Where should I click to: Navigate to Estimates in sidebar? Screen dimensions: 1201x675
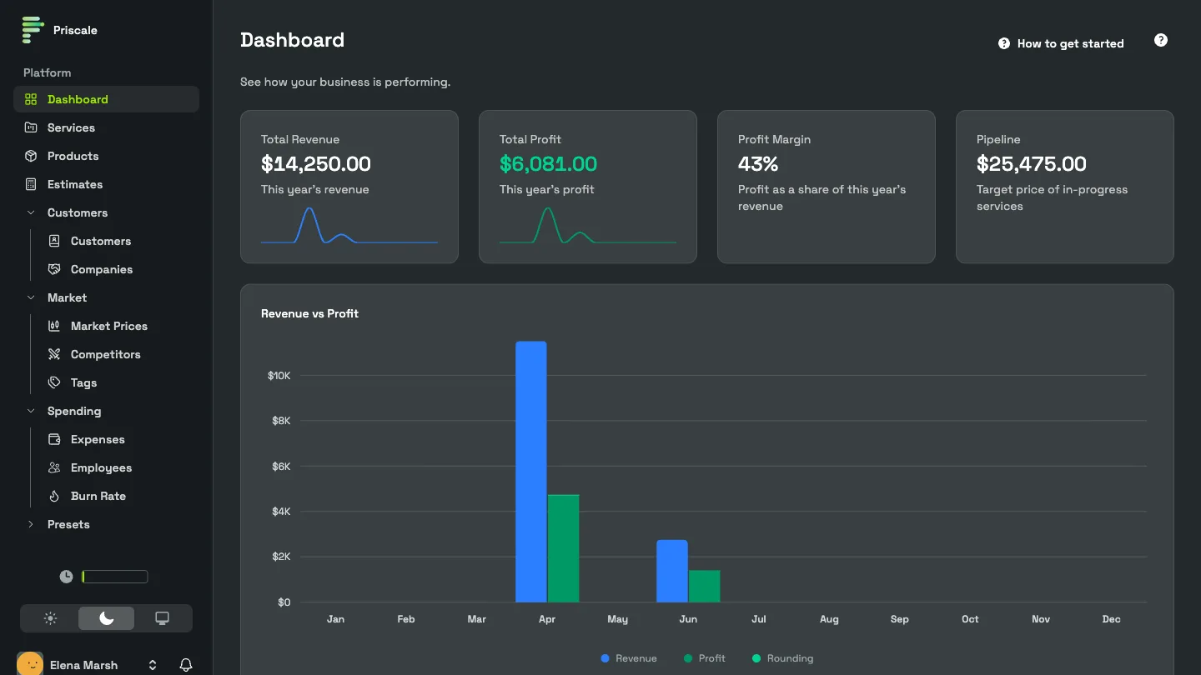coord(107,184)
